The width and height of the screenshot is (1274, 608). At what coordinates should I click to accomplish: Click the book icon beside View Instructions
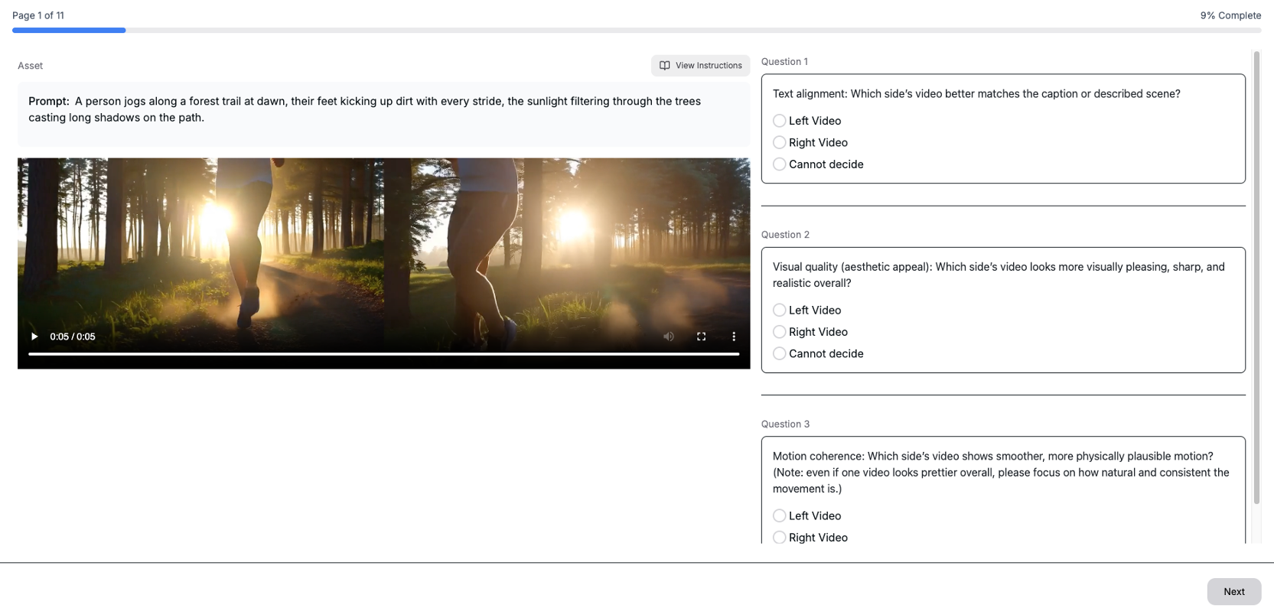coord(664,66)
